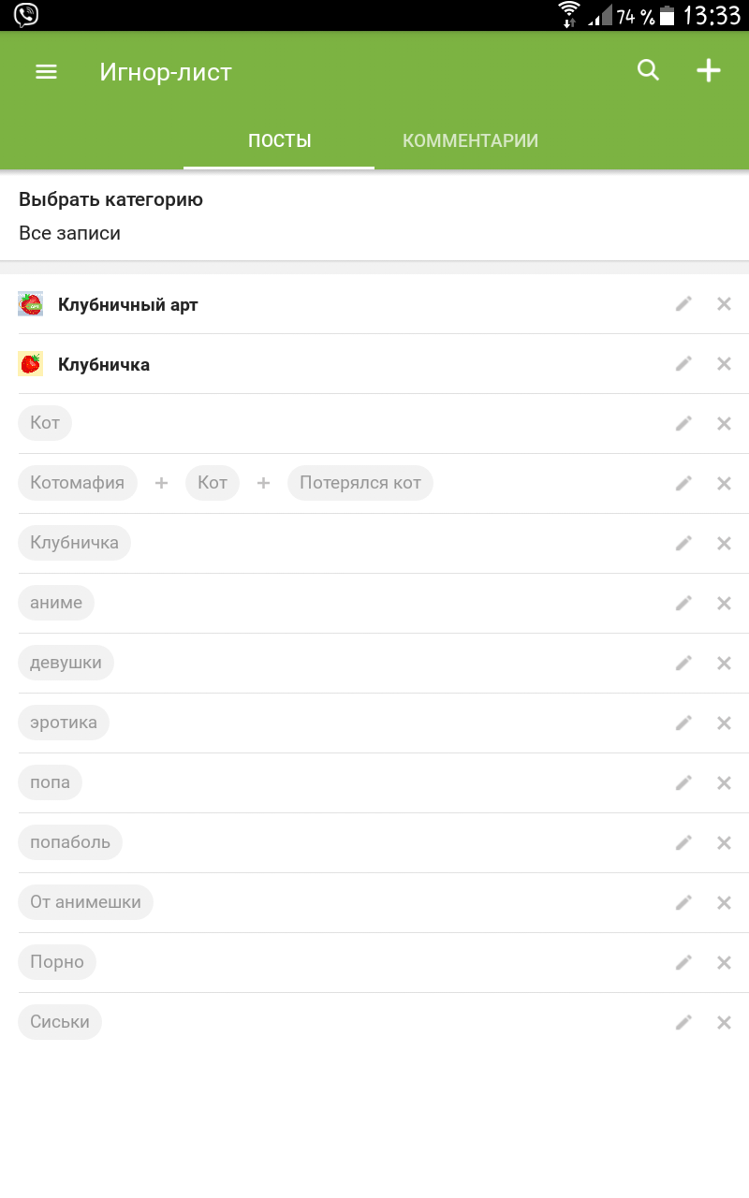Select the От анимешки tag chip

click(x=85, y=903)
